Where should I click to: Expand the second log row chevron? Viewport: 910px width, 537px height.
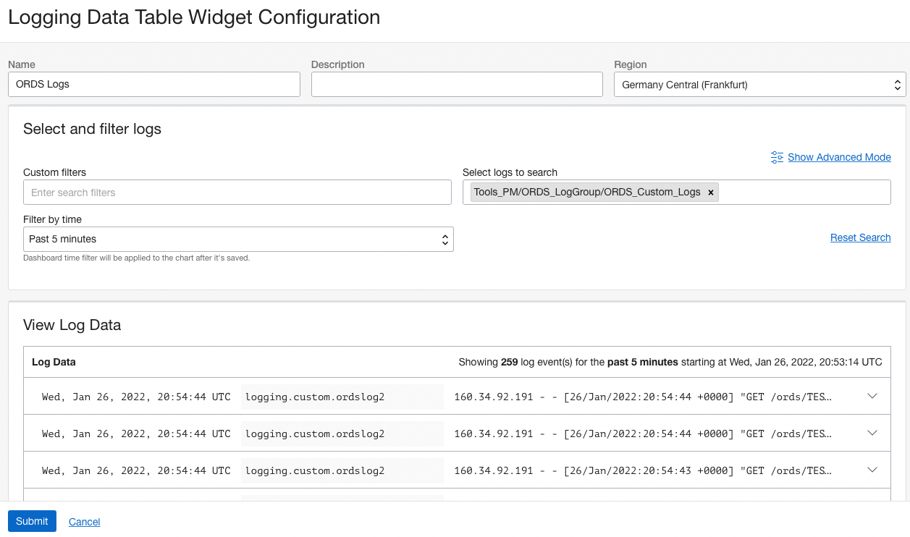tap(872, 434)
